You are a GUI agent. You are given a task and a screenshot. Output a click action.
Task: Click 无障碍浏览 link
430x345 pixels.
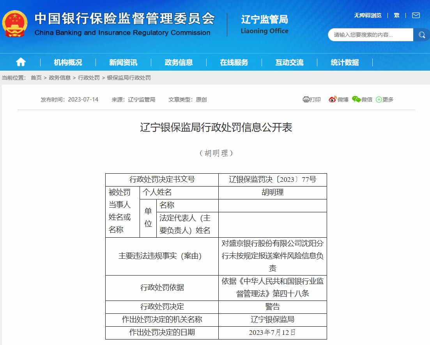tap(368, 15)
